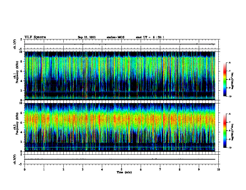
Task: Click the ch.2 spectrogram panel
Action: 120,127
